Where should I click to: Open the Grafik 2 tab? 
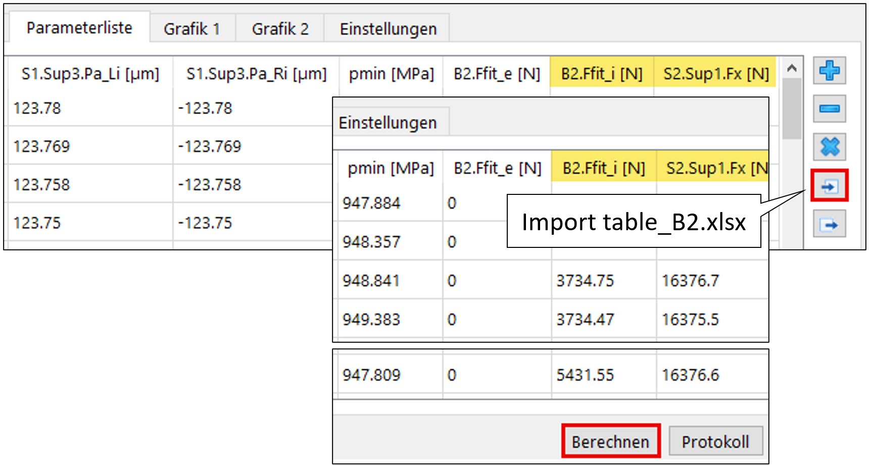point(280,29)
